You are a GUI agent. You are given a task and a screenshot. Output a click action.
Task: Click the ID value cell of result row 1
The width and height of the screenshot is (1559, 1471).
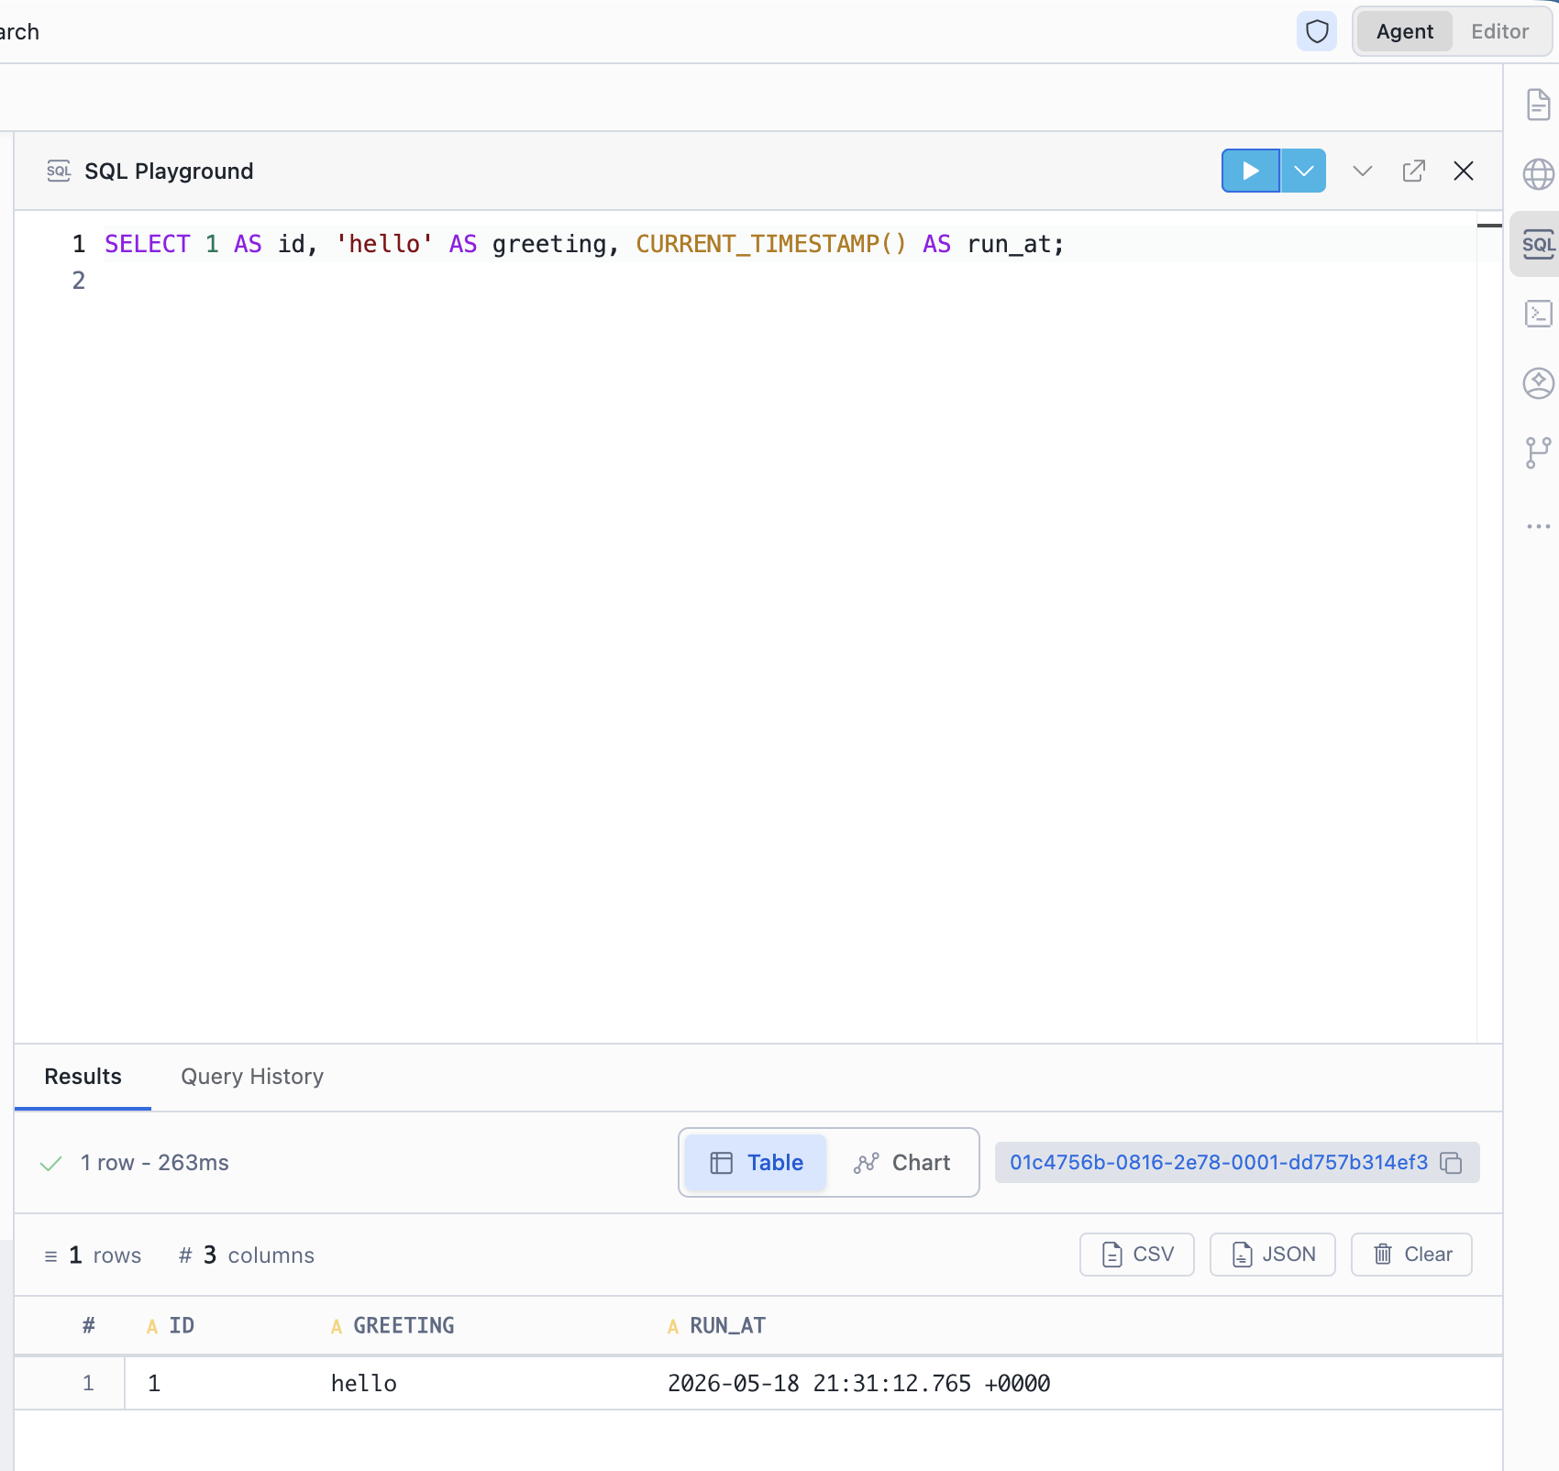tap(154, 1384)
